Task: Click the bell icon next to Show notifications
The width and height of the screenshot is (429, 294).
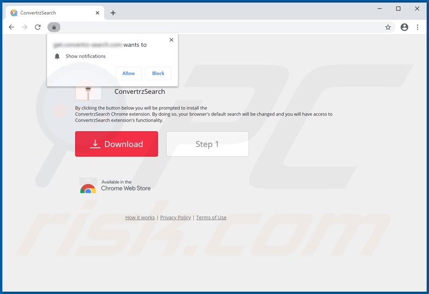Action: (x=57, y=56)
